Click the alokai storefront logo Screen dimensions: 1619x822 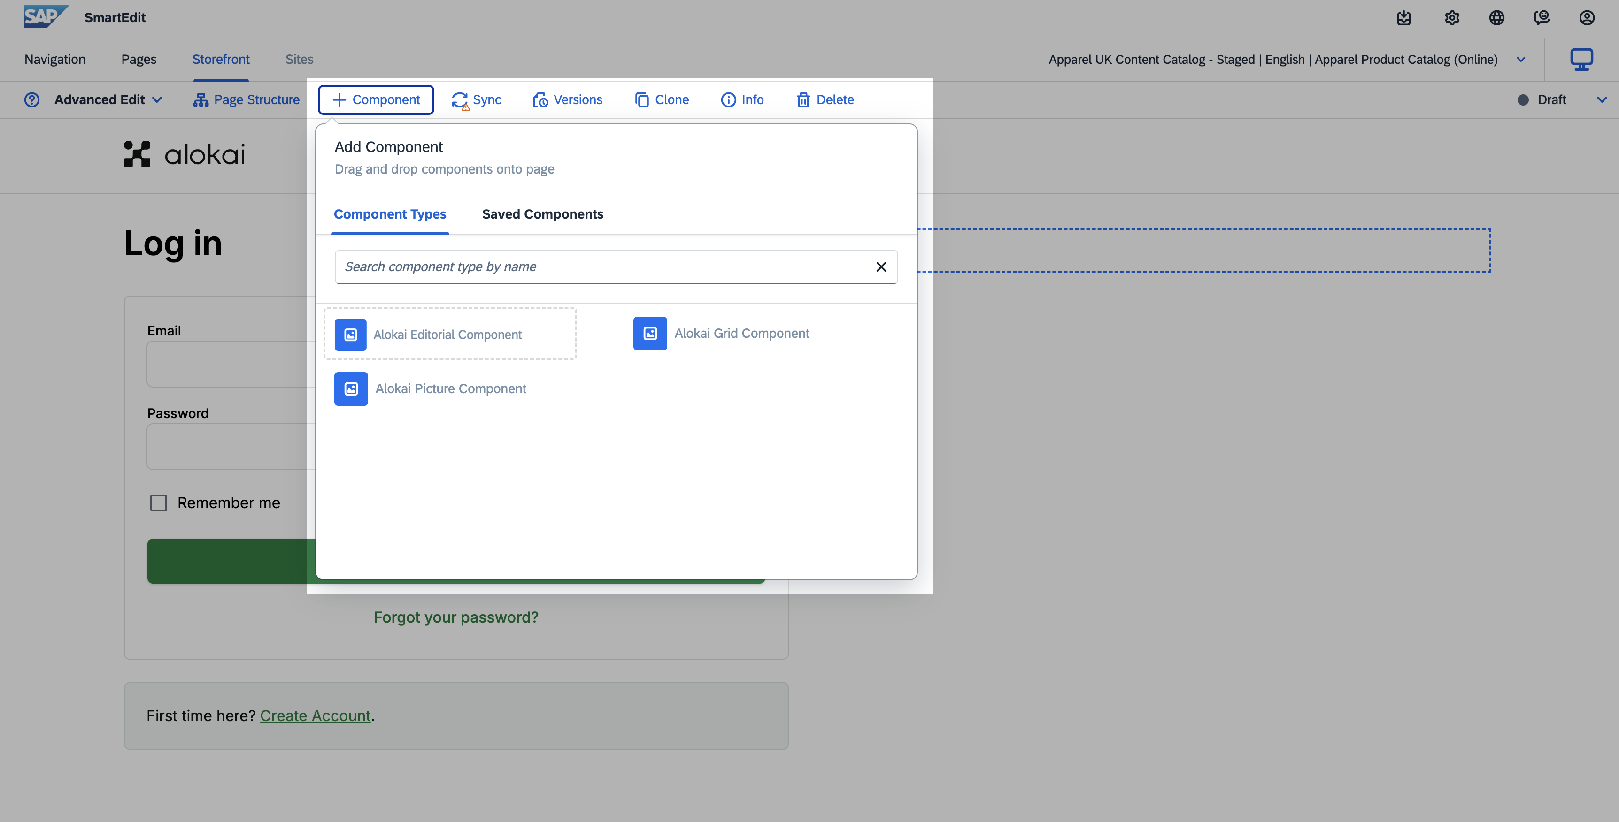click(184, 154)
